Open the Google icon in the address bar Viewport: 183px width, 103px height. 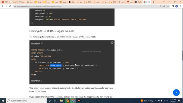(160, 6)
